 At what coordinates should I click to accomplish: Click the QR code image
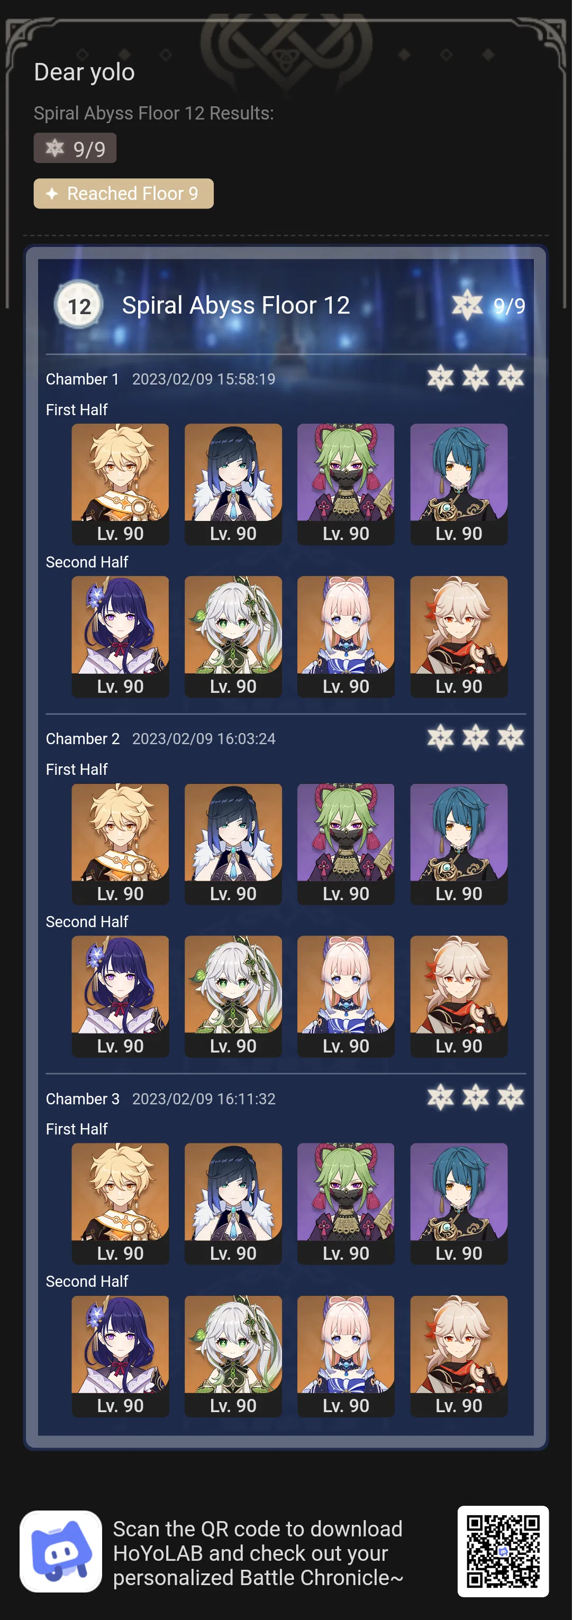pos(503,1551)
